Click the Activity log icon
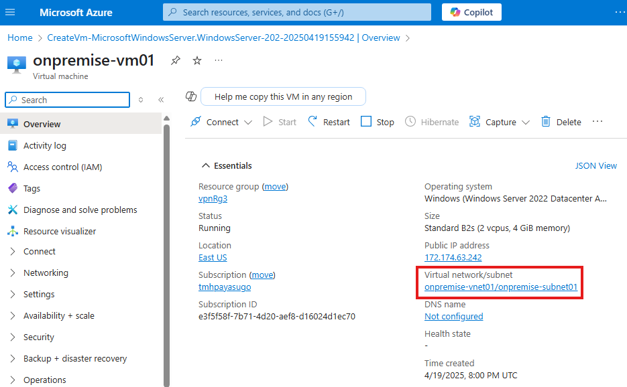Viewport: 627px width, 387px height. tap(13, 145)
